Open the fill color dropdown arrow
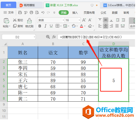The width and height of the screenshot is (136, 121). [77, 26]
